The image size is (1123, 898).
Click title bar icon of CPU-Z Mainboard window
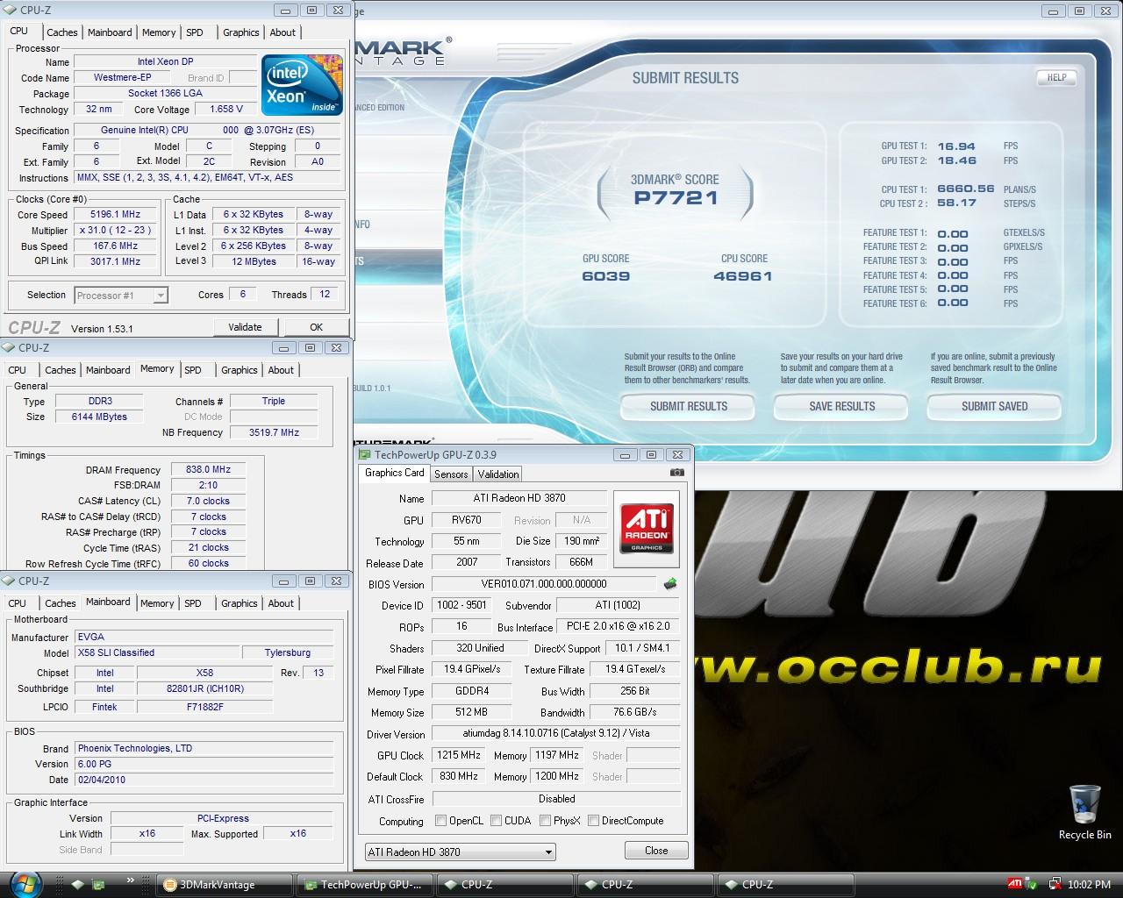[x=10, y=581]
